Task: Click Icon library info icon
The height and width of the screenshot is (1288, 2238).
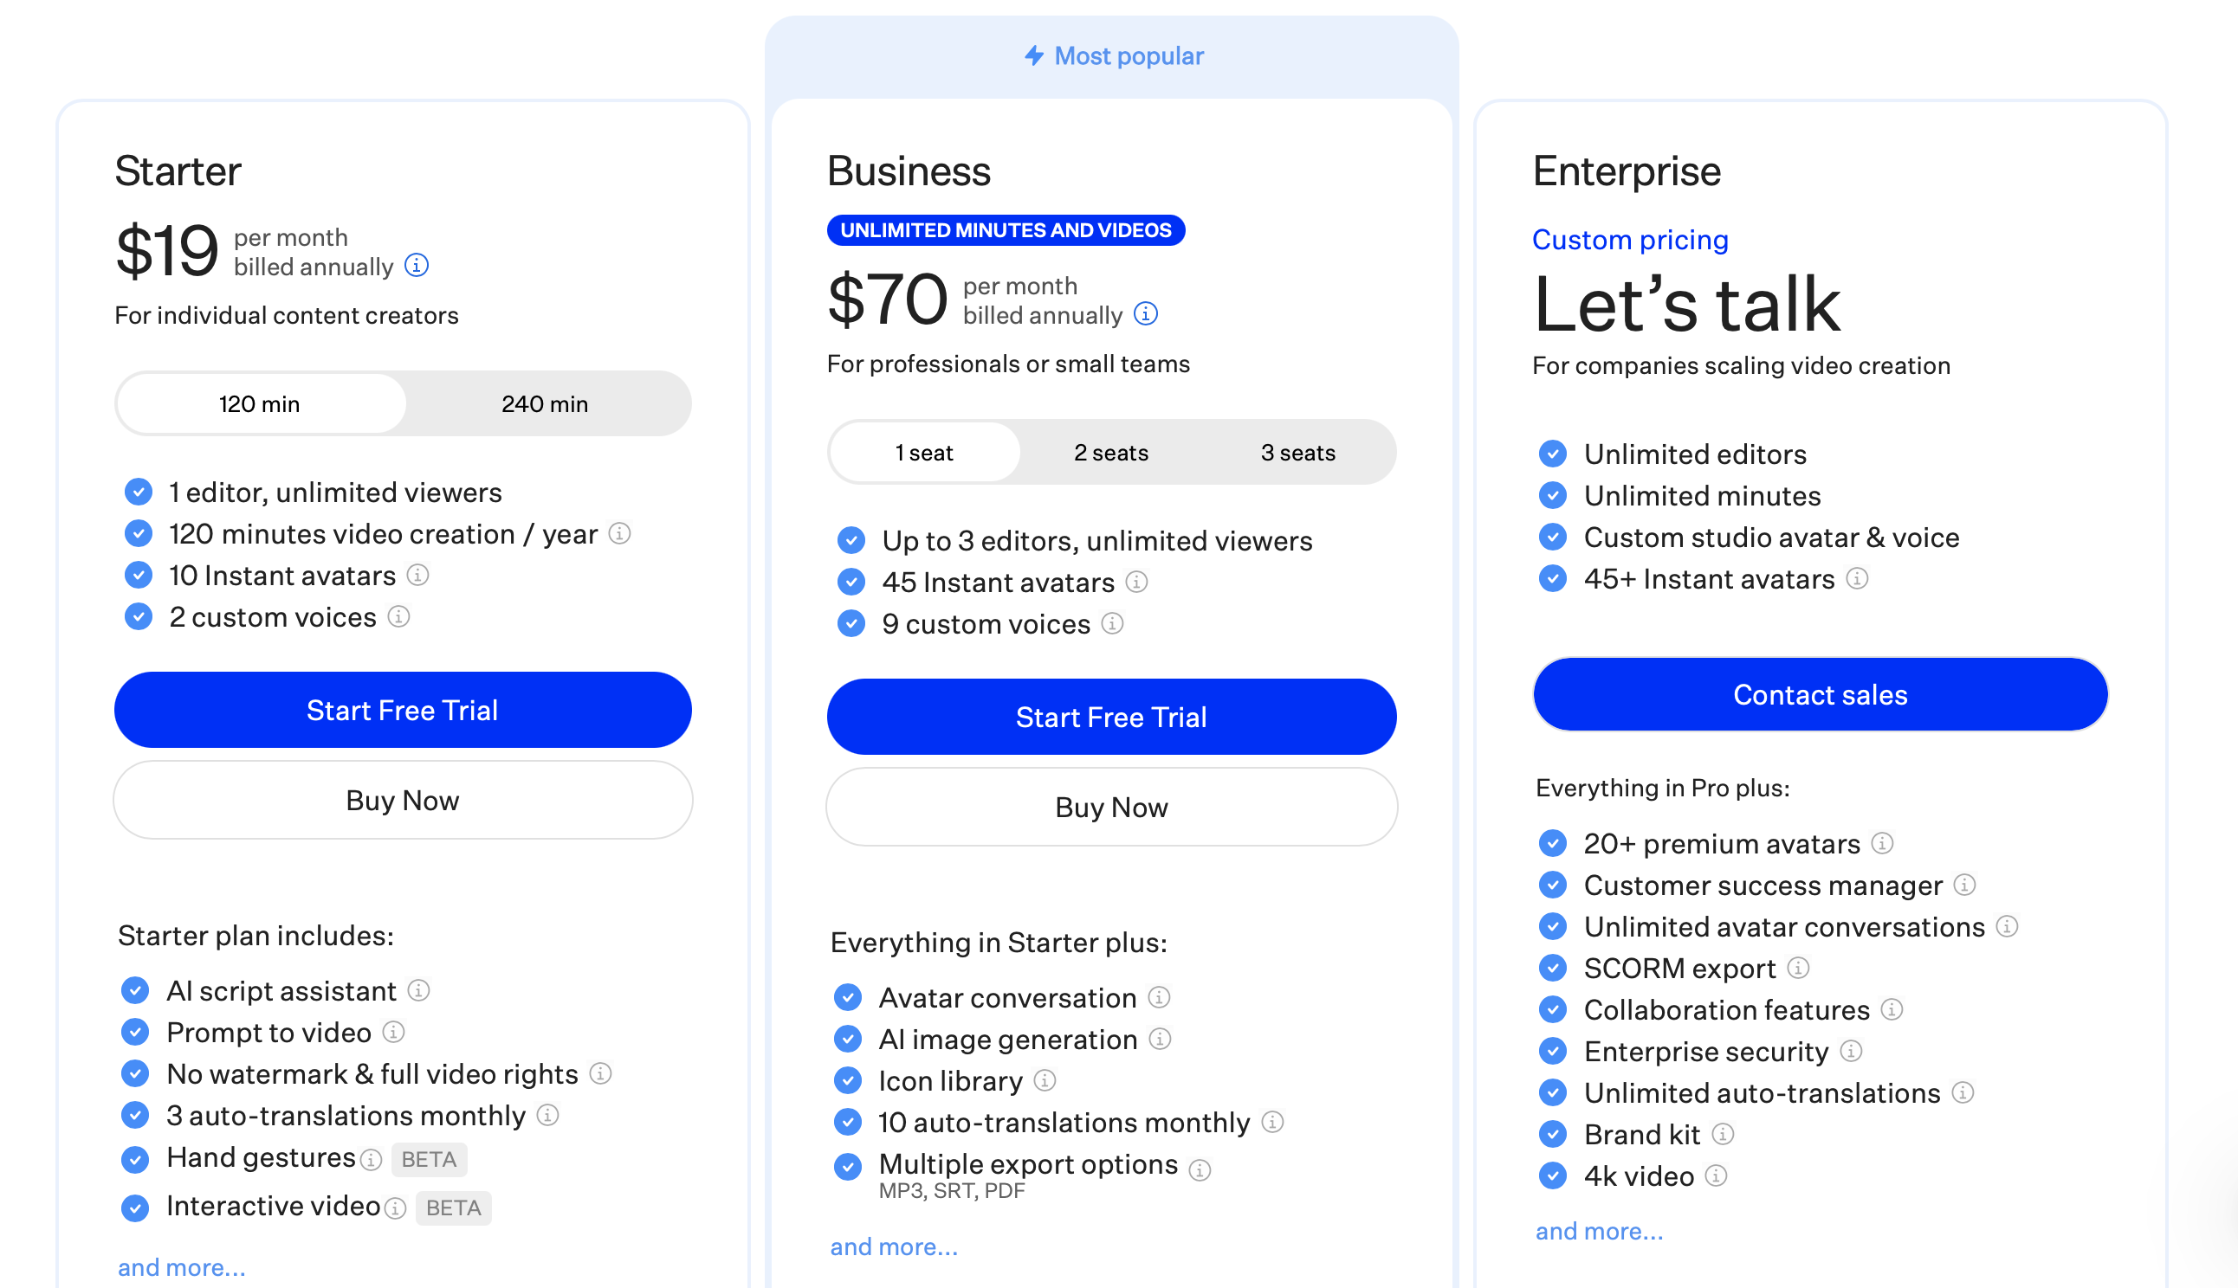Action: coord(1045,1081)
